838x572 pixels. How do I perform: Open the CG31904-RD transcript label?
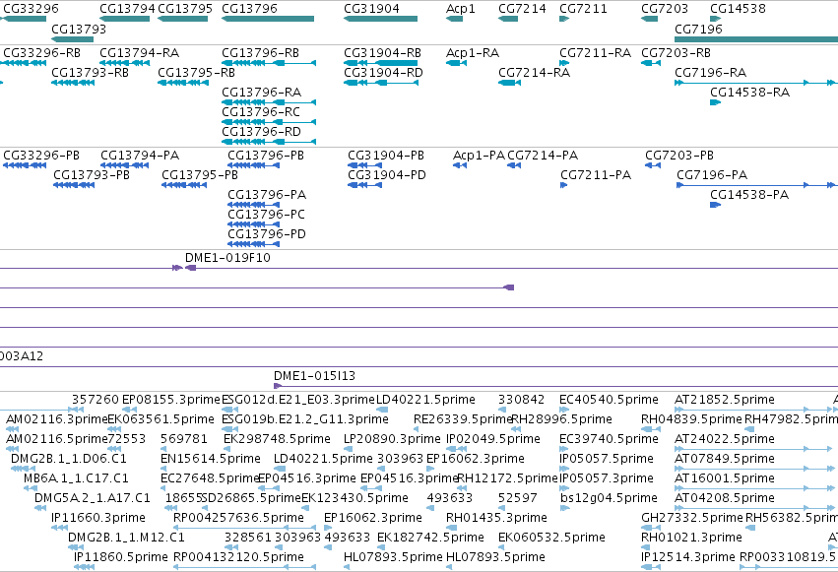click(x=383, y=73)
